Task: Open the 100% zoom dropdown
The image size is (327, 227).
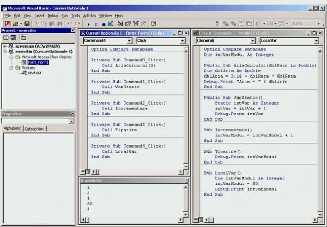Action: click(318, 23)
